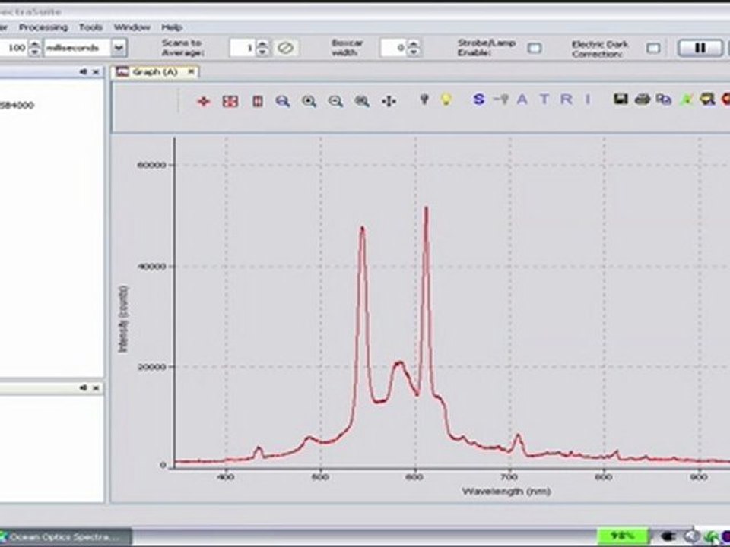Store dark spectrum with gray bulb icon
730x547 pixels.
[x=424, y=99]
